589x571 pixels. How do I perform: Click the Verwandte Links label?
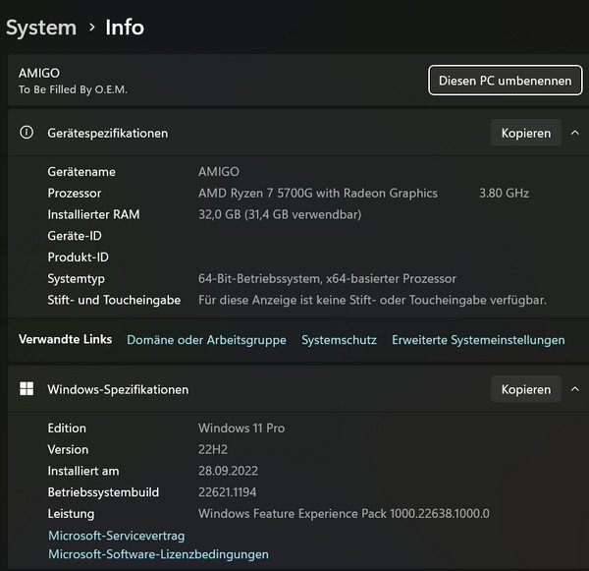point(66,339)
